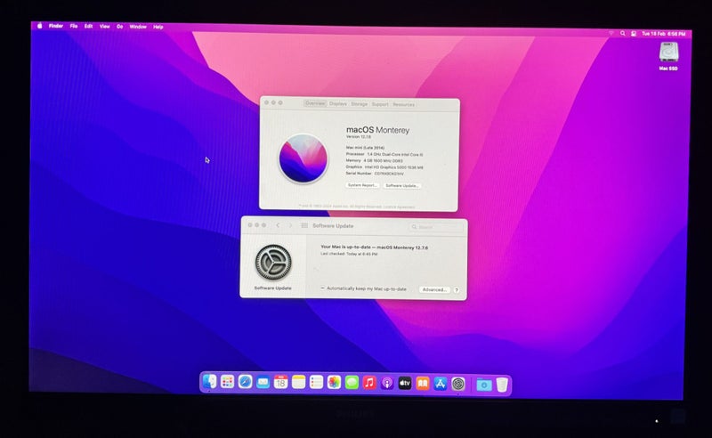Switch to the Support tab
Viewport: 712px width, 438px height.
380,104
